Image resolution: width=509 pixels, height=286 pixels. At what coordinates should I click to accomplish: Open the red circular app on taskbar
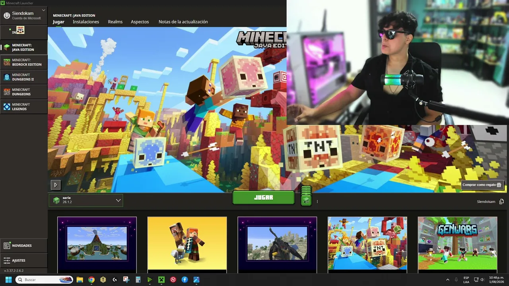[173, 280]
